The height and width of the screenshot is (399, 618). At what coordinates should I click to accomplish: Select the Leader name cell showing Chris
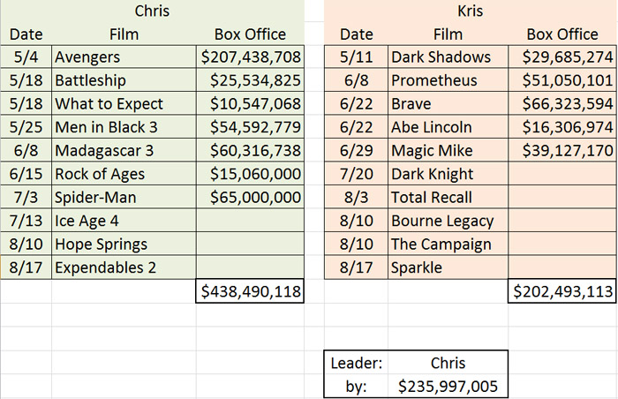tap(448, 363)
